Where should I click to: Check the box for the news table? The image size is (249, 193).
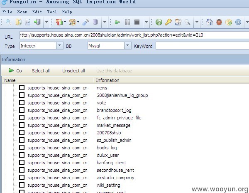coord(22,87)
